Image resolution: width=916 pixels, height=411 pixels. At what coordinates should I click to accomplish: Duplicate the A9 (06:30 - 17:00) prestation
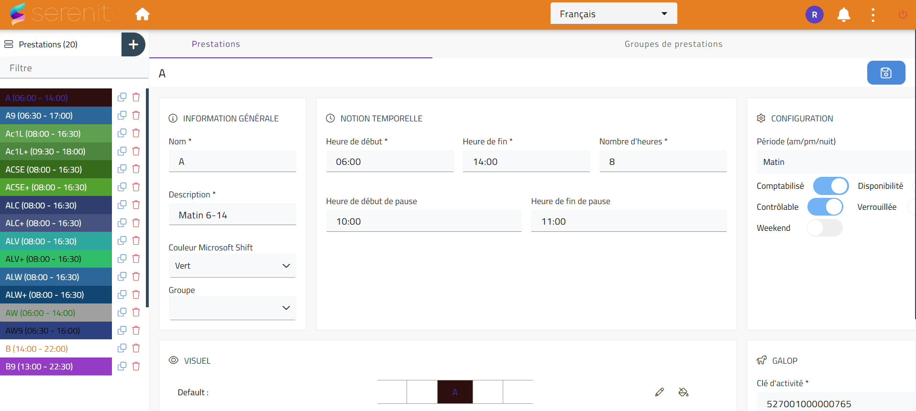[122, 115]
